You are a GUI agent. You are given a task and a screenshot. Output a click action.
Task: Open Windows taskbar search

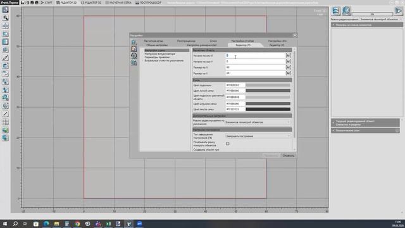point(15,224)
